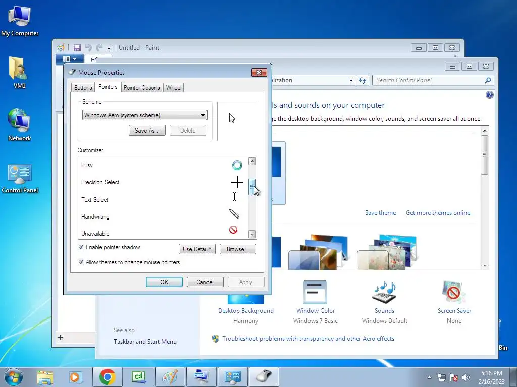Toggle Allow themes to change mouse pointers

point(81,262)
